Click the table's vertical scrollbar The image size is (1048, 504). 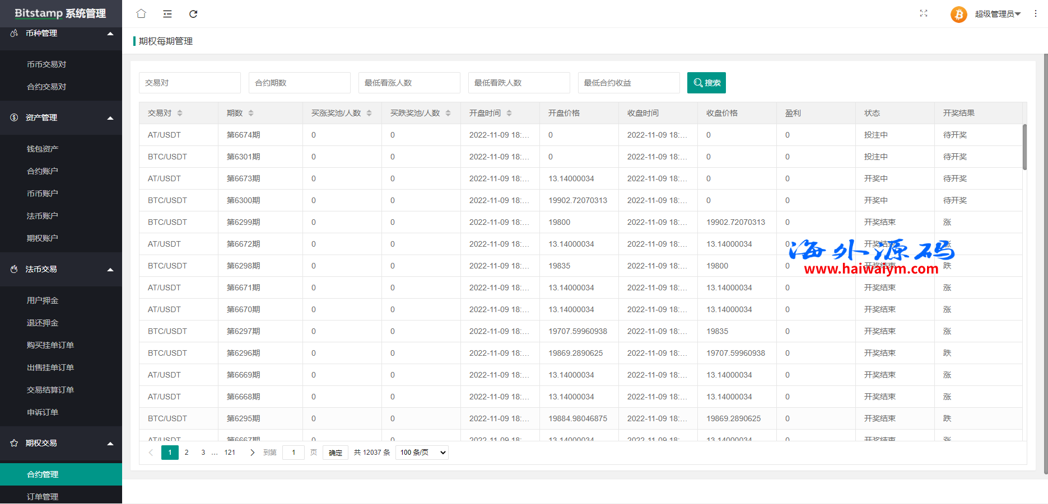1024,147
